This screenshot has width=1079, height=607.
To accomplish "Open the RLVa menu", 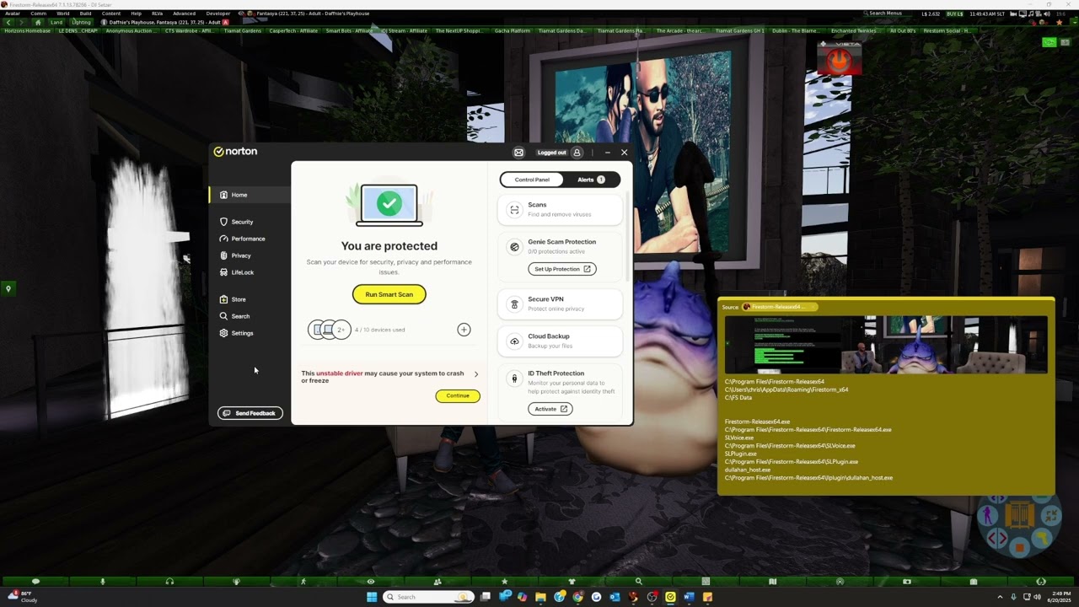I will coord(157,13).
